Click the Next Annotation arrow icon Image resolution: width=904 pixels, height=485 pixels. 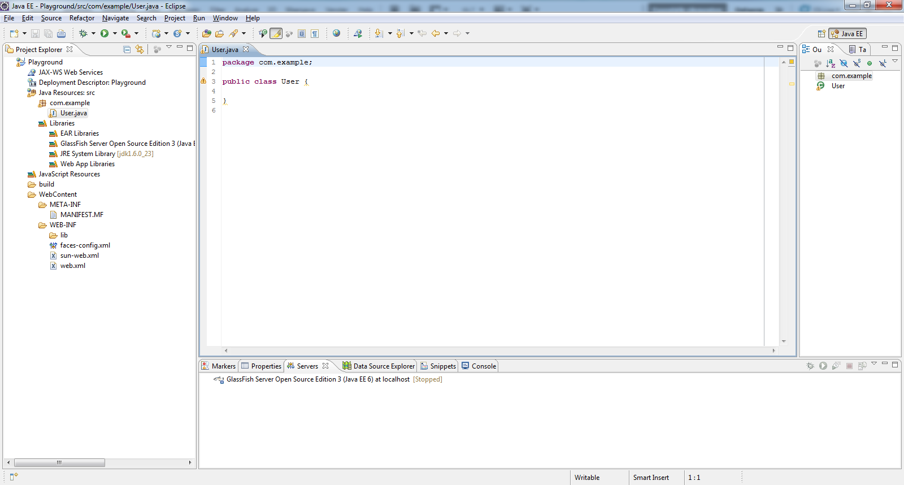click(x=379, y=33)
